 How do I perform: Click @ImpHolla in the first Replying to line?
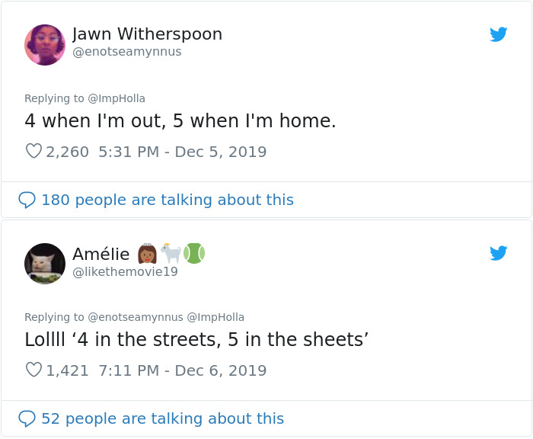116,98
